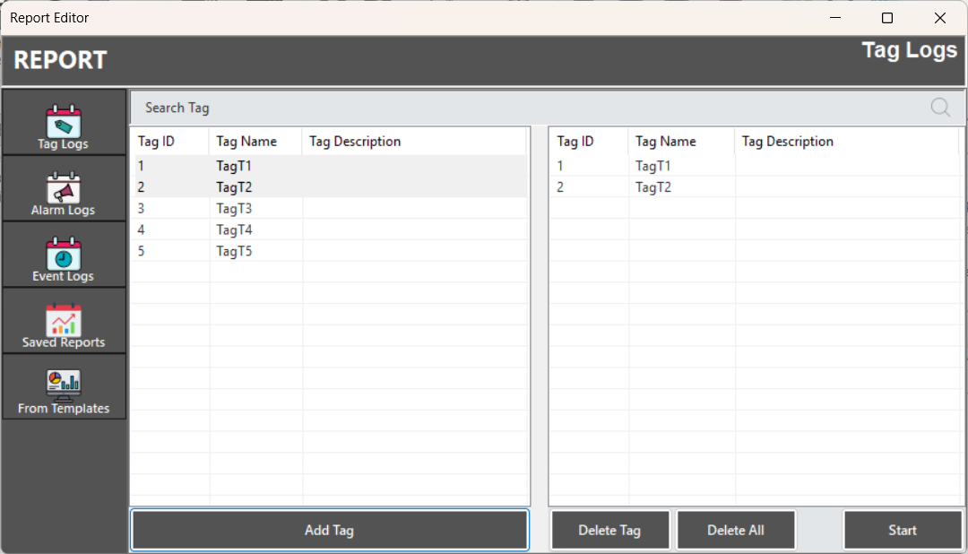Open the Event Logs sidebar section
968x554 pixels.
pyautogui.click(x=64, y=255)
